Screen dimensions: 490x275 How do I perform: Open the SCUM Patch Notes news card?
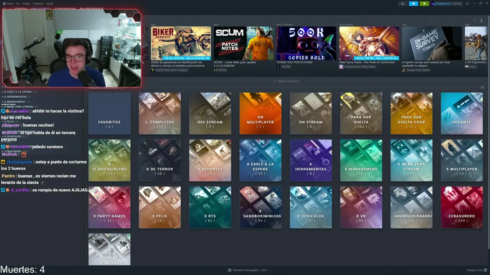pyautogui.click(x=243, y=43)
